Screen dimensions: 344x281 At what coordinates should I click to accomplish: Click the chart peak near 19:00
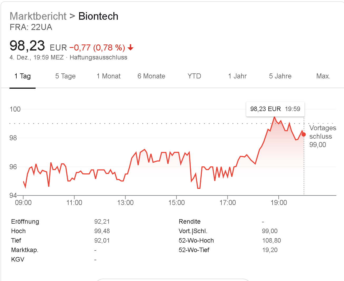pos(274,117)
